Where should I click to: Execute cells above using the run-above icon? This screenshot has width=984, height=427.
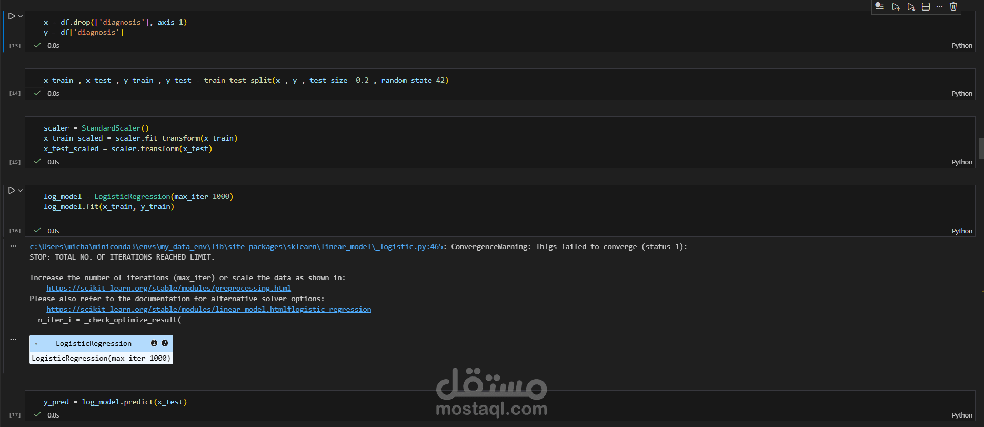[x=896, y=7]
